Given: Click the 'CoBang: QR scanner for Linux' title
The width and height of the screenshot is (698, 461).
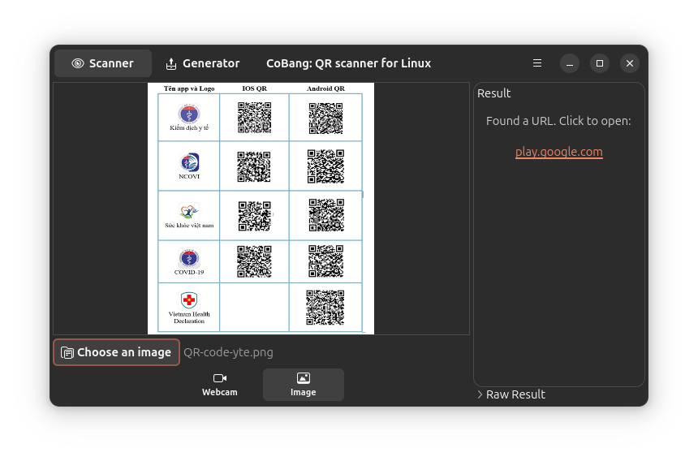Looking at the screenshot, I should coord(348,63).
